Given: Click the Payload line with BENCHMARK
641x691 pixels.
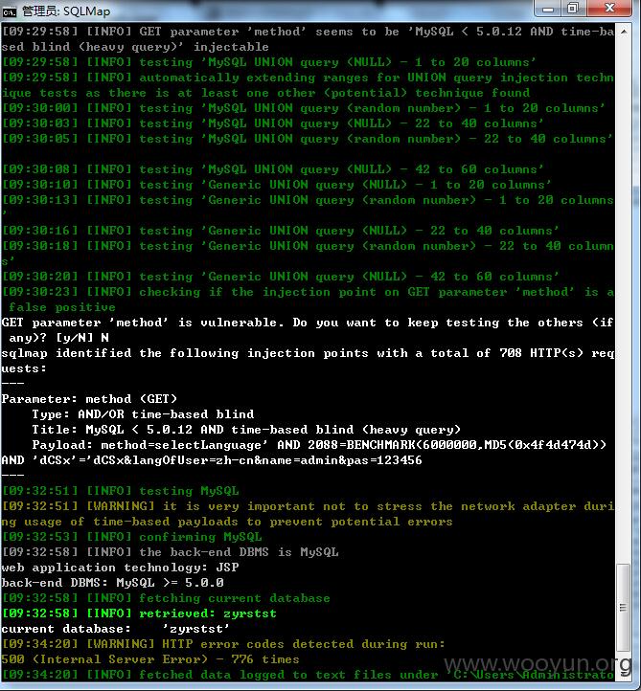Looking at the screenshot, I should click(x=319, y=445).
